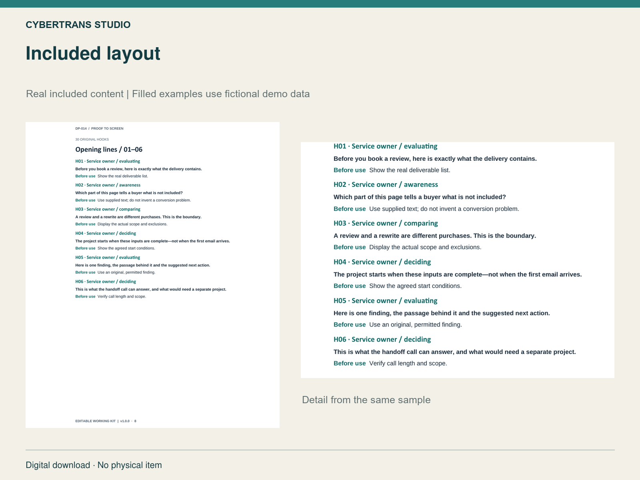
Task: Click small 'H02 · Service owner / awareness' in page preview
Action: click(108, 185)
